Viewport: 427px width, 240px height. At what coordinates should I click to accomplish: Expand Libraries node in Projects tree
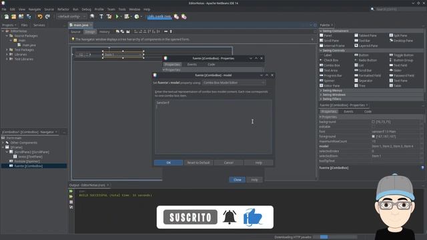coord(7,55)
